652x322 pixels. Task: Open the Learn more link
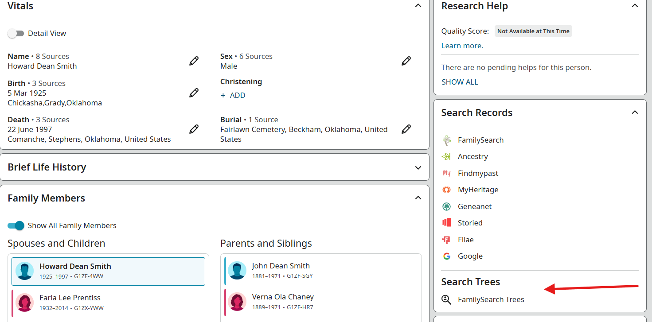pyautogui.click(x=462, y=46)
